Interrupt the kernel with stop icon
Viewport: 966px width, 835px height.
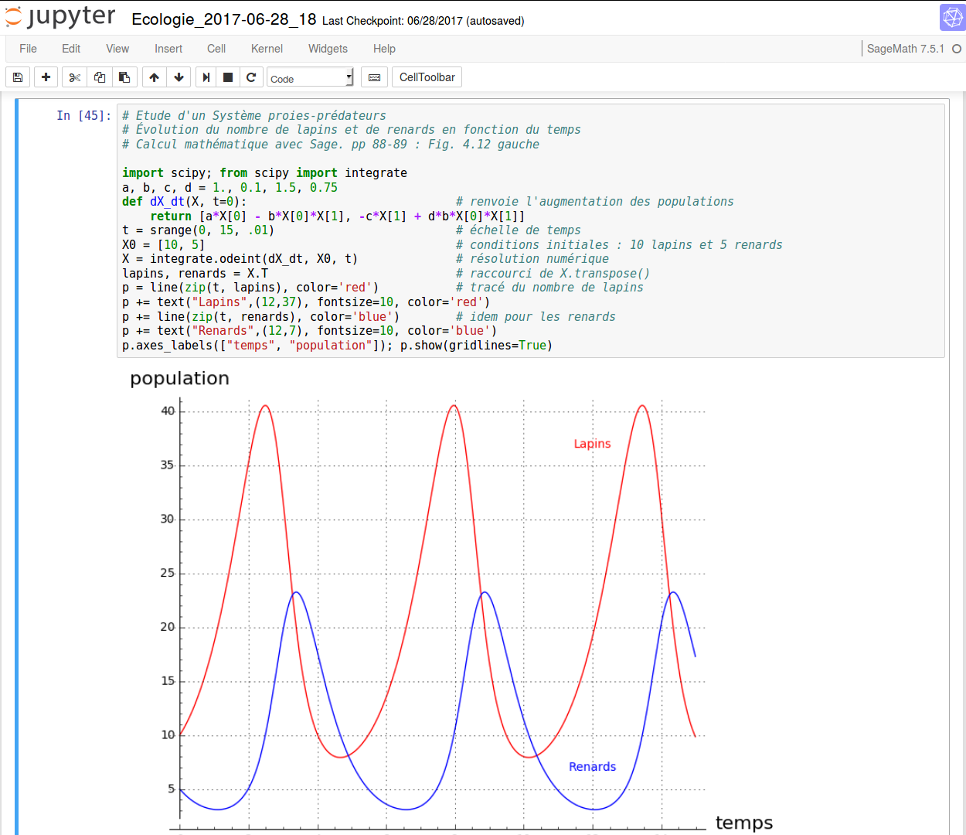coord(228,77)
